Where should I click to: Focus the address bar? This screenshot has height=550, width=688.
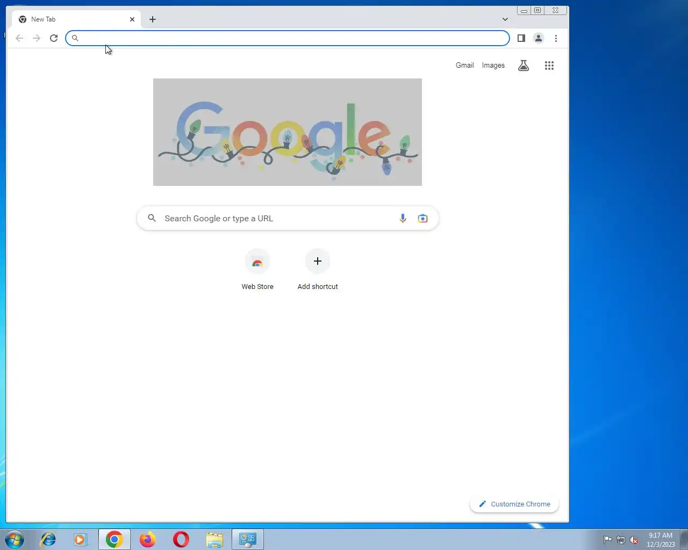pyautogui.click(x=288, y=38)
